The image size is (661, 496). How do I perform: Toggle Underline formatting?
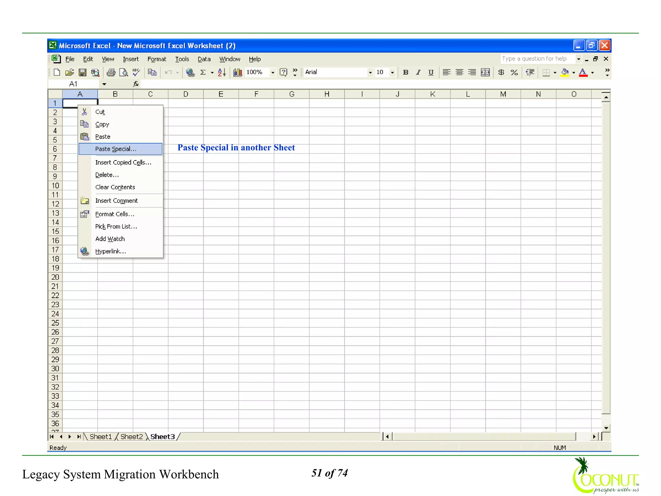click(431, 72)
